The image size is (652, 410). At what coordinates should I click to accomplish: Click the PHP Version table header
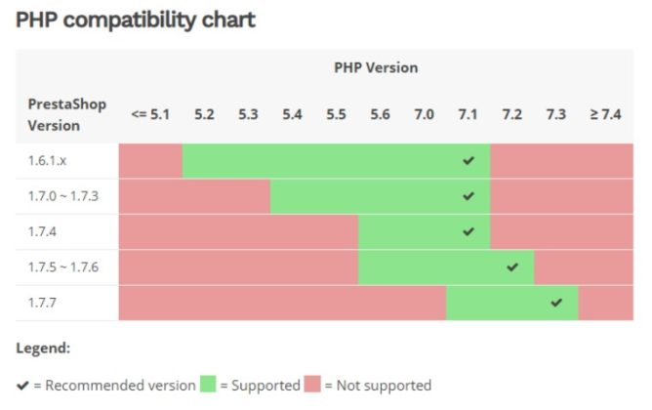click(375, 67)
